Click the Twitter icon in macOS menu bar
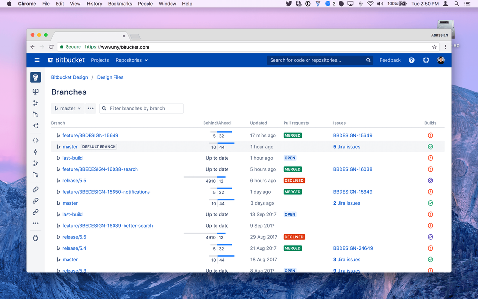The height and width of the screenshot is (299, 478). coord(289,4)
